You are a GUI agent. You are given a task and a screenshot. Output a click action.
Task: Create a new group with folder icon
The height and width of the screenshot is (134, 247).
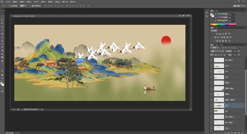tap(235, 133)
